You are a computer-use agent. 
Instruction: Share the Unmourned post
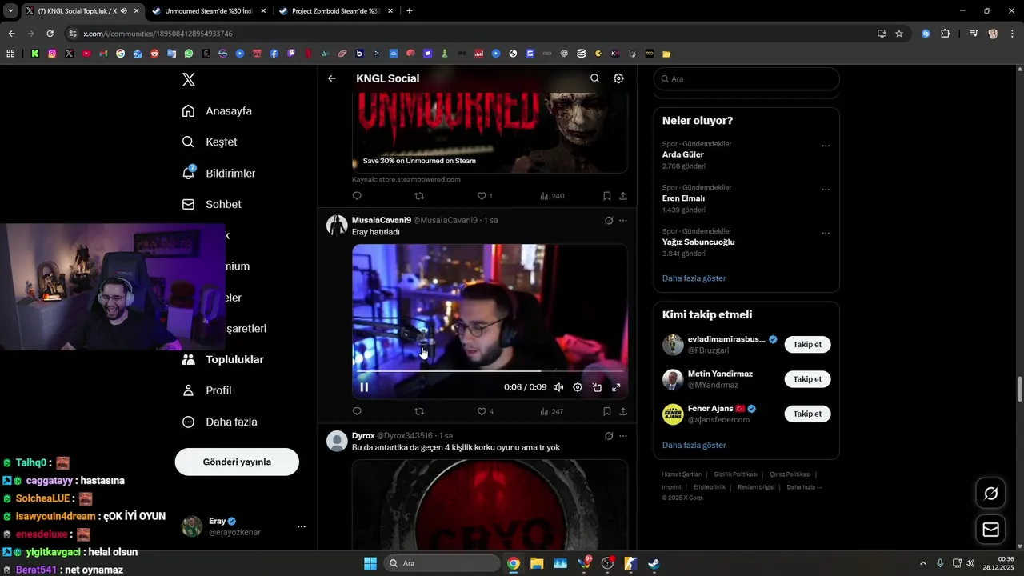coord(623,196)
